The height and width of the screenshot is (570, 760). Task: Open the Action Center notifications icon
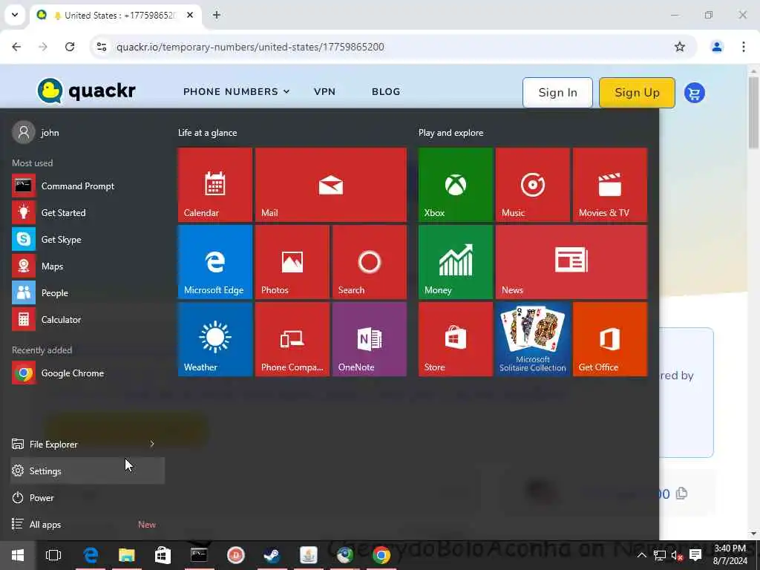click(695, 555)
